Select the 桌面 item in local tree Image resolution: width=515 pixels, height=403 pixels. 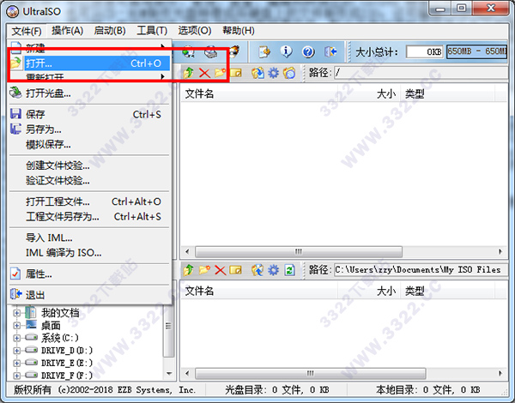pyautogui.click(x=51, y=326)
